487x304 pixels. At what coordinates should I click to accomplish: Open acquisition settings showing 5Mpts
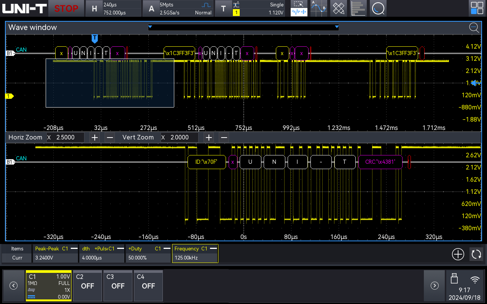point(178,8)
